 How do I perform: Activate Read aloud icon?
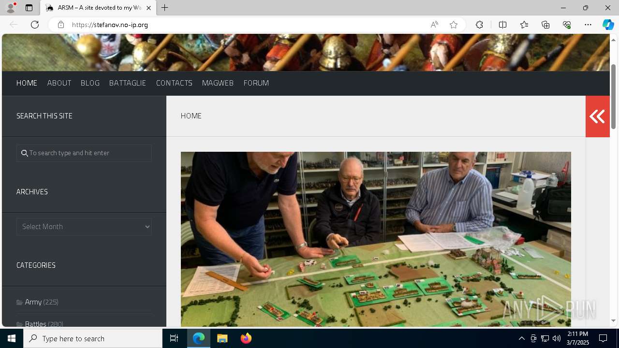434,25
